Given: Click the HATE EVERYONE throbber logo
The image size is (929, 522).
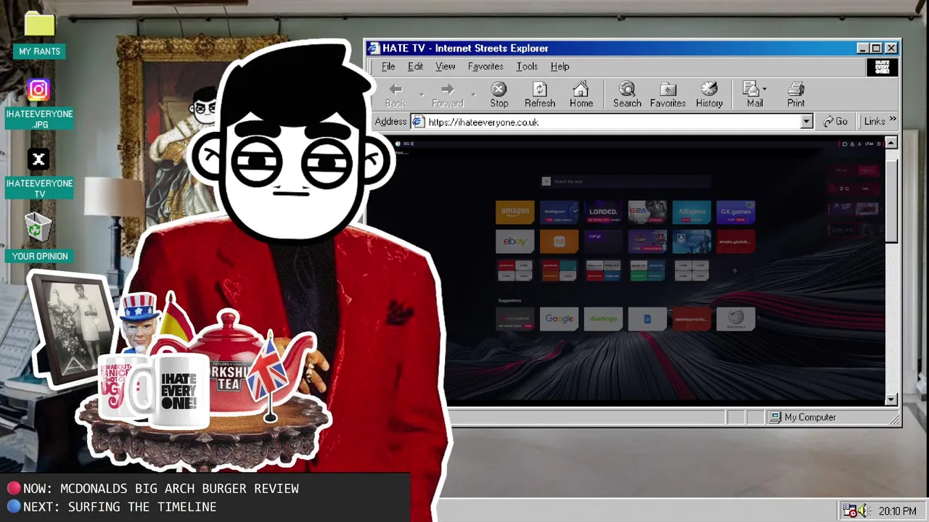Looking at the screenshot, I should (x=883, y=67).
